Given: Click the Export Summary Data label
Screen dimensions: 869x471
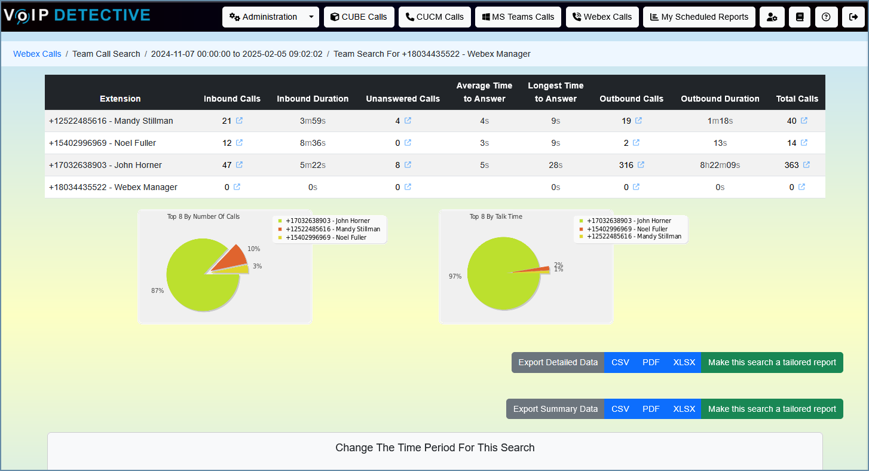Looking at the screenshot, I should click(555, 409).
